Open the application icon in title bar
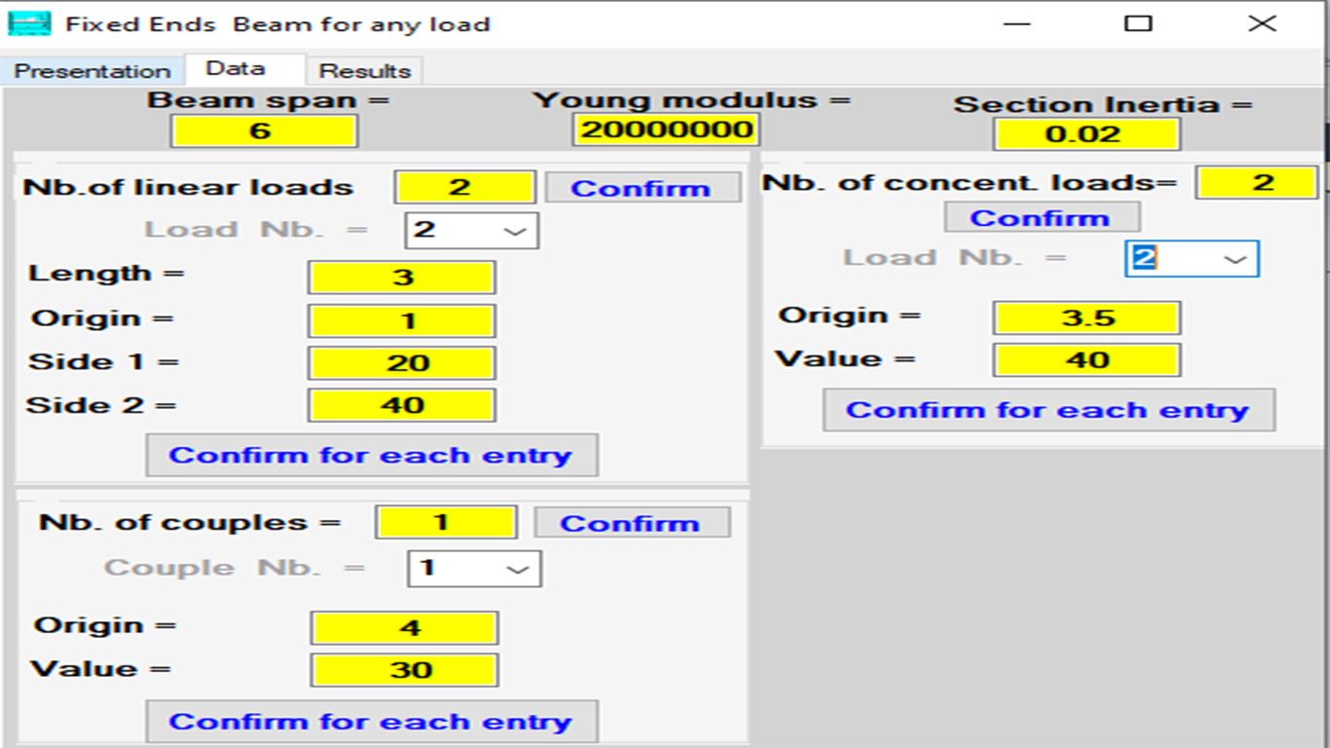1330x748 pixels. pos(29,22)
